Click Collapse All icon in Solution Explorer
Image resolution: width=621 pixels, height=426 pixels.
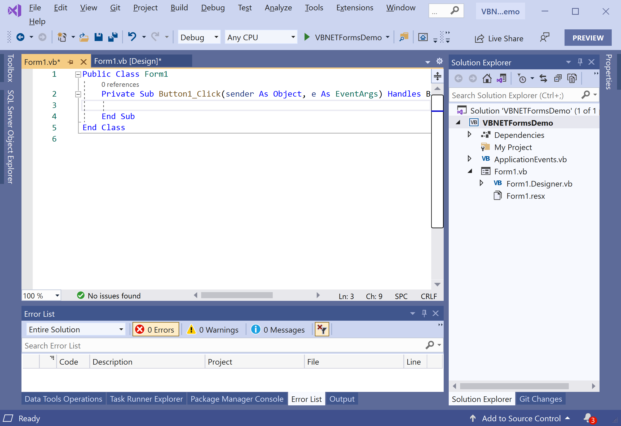point(557,79)
